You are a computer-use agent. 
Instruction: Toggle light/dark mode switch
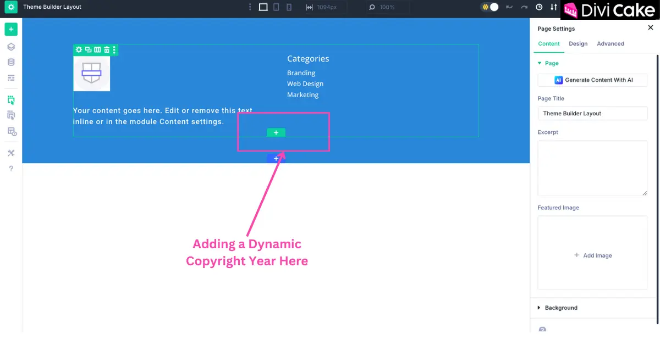(x=490, y=7)
